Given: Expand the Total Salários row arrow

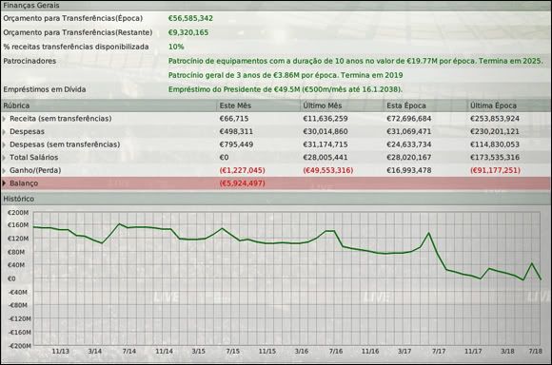Looking at the screenshot, I should coord(4,158).
